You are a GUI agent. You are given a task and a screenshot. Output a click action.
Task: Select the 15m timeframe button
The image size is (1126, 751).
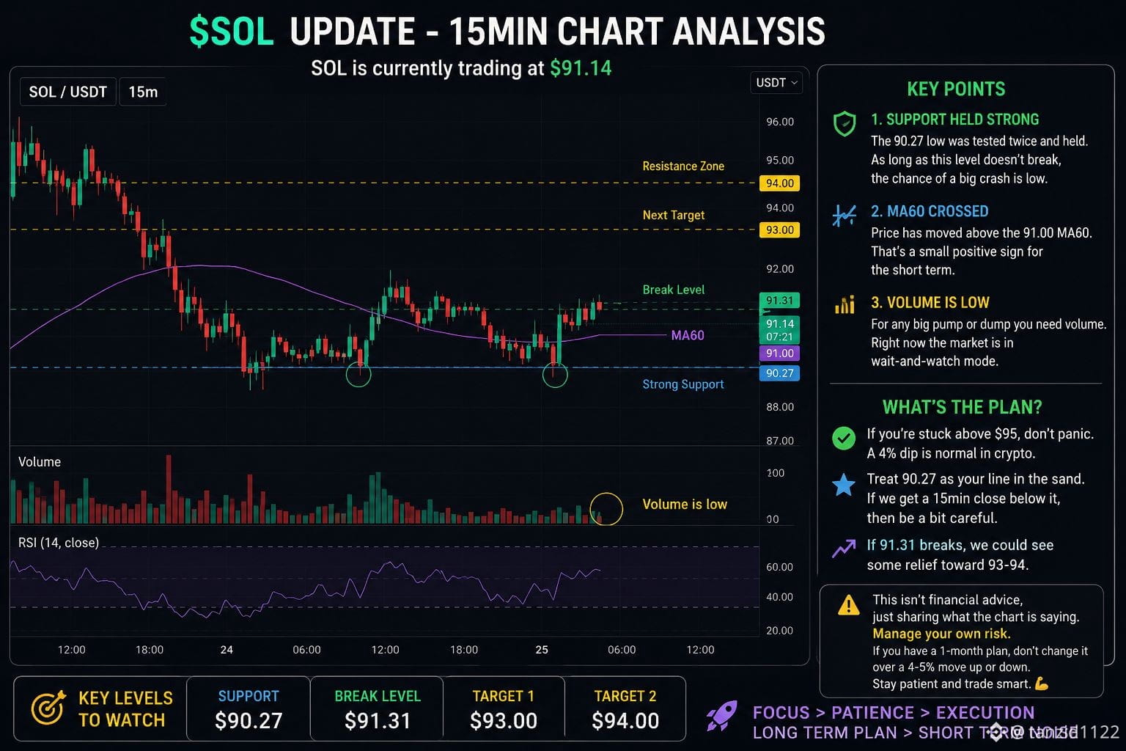143,92
